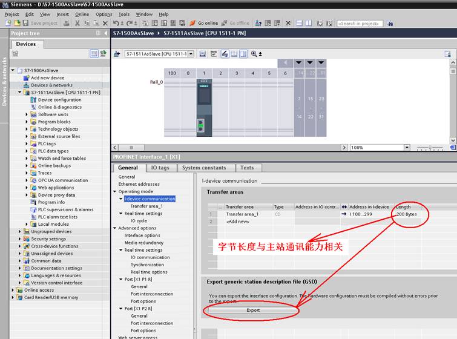Click the Open project icon

tap(17, 23)
